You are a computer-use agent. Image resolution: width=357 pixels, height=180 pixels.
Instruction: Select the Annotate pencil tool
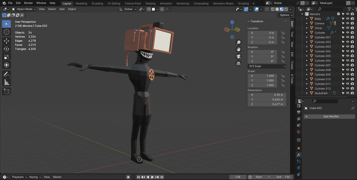click(6, 74)
